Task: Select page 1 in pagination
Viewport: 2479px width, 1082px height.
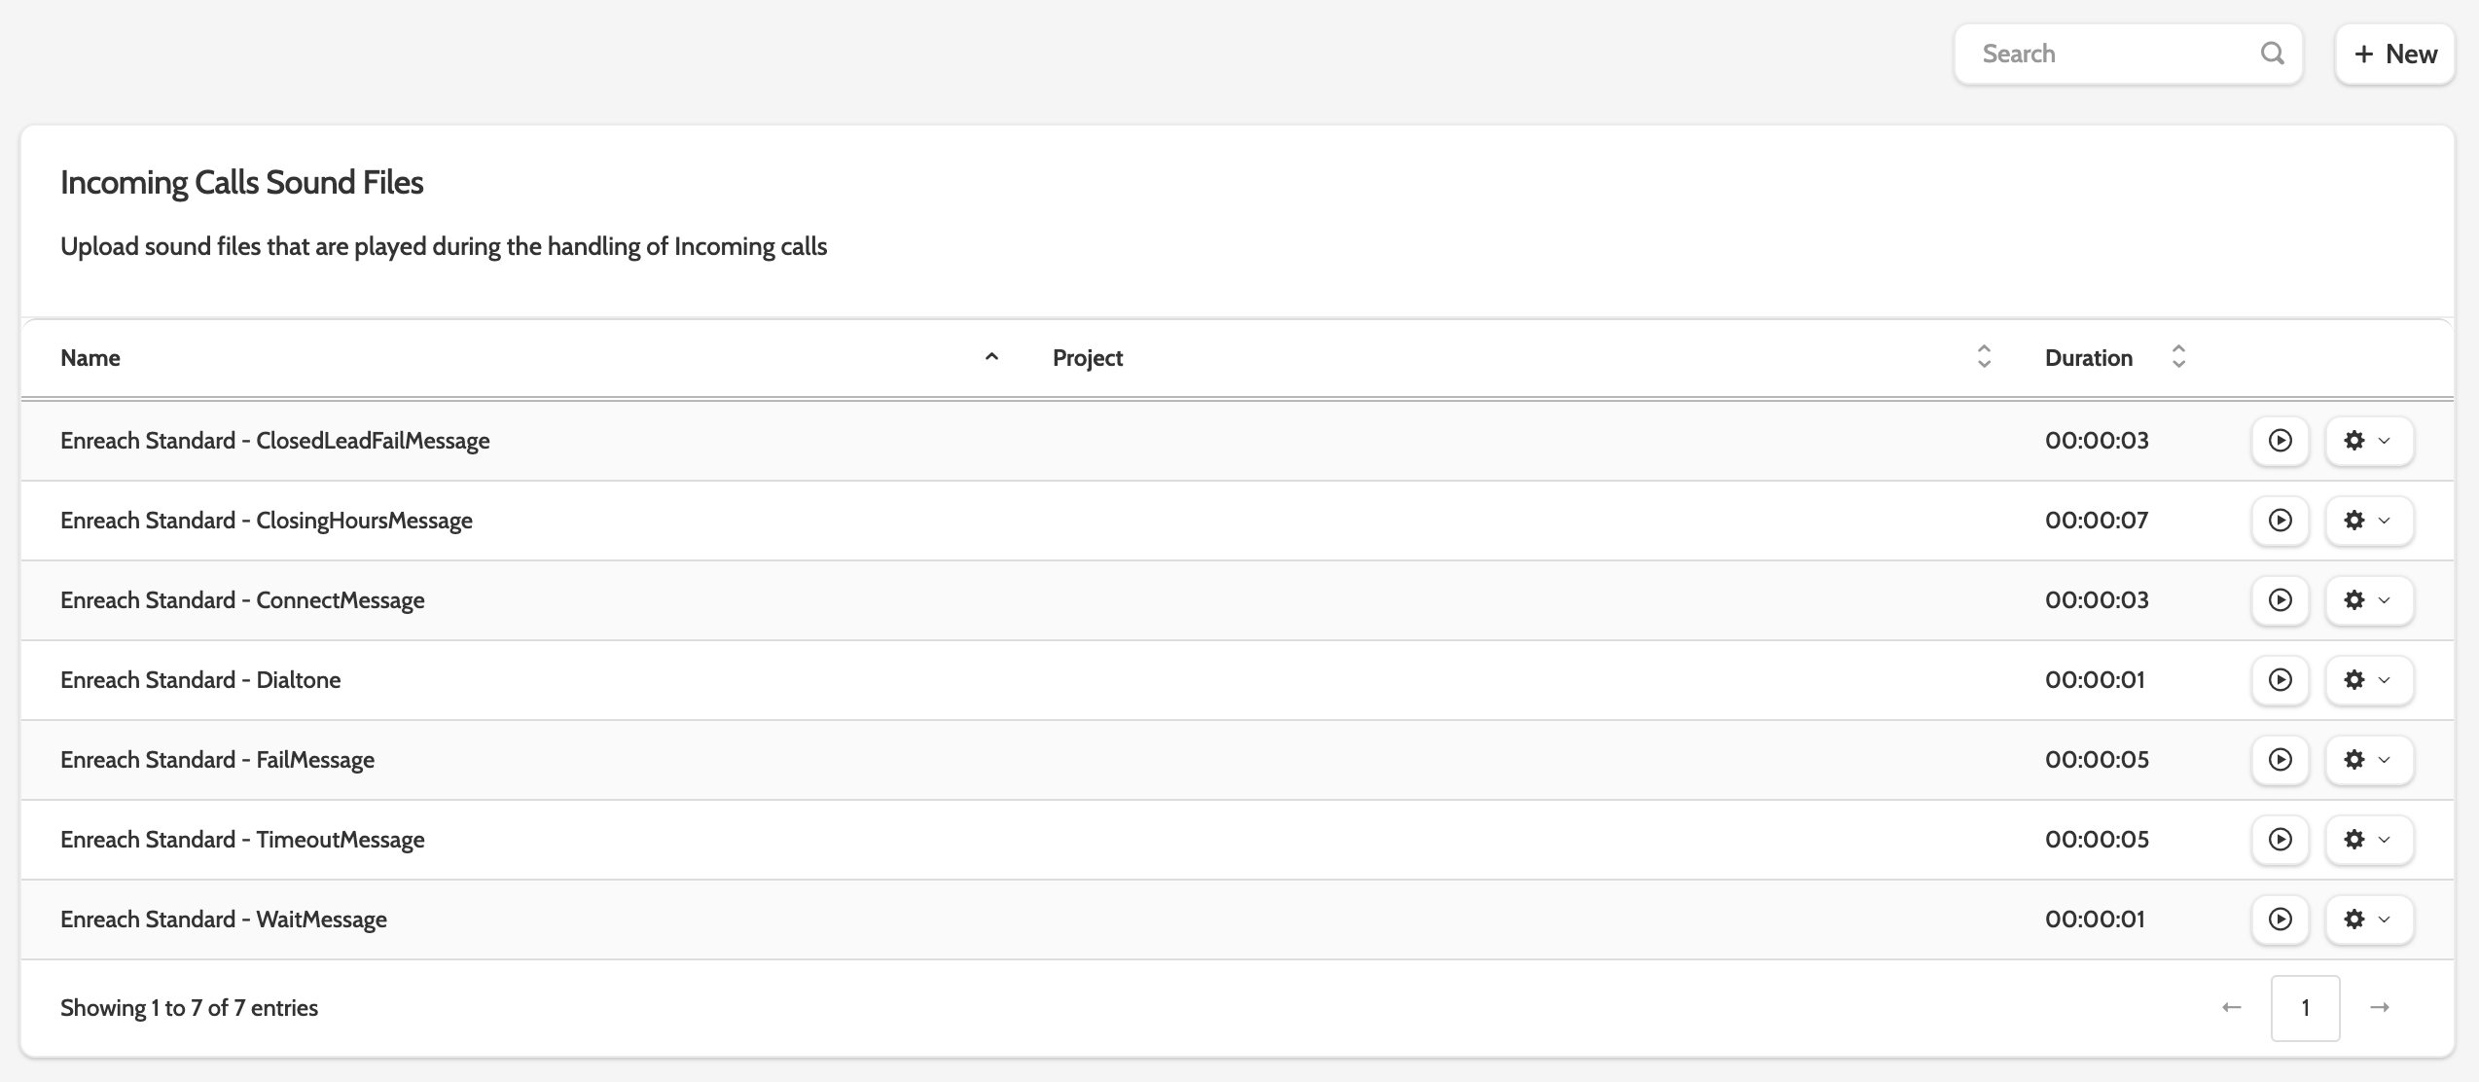Action: (x=2305, y=1008)
